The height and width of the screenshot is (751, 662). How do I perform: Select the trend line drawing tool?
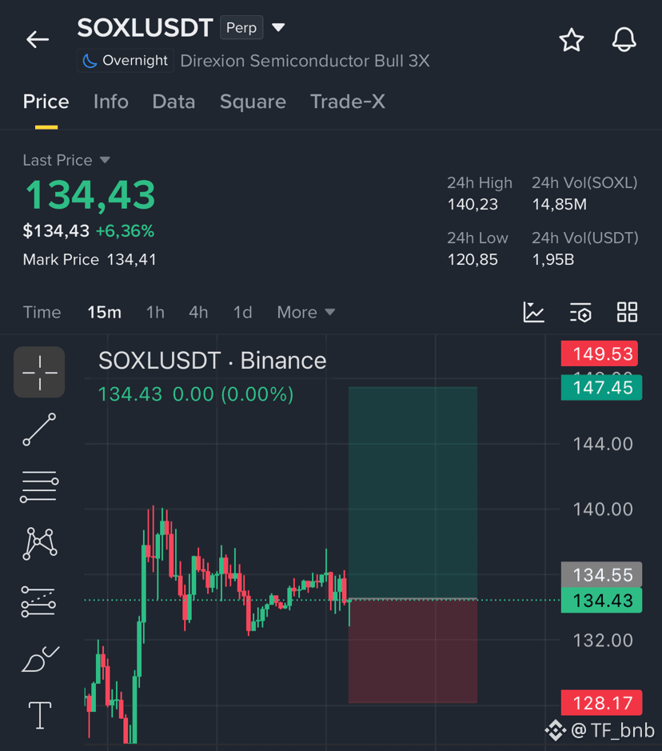click(39, 429)
